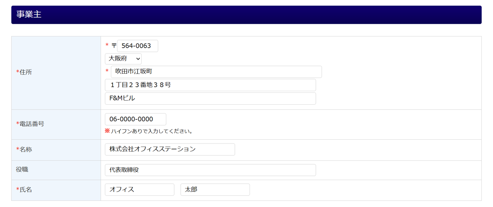Image resolution: width=493 pixels, height=207 pixels.
Task: Focus the street address field １丁目２３番地３８号
Action: click(210, 85)
